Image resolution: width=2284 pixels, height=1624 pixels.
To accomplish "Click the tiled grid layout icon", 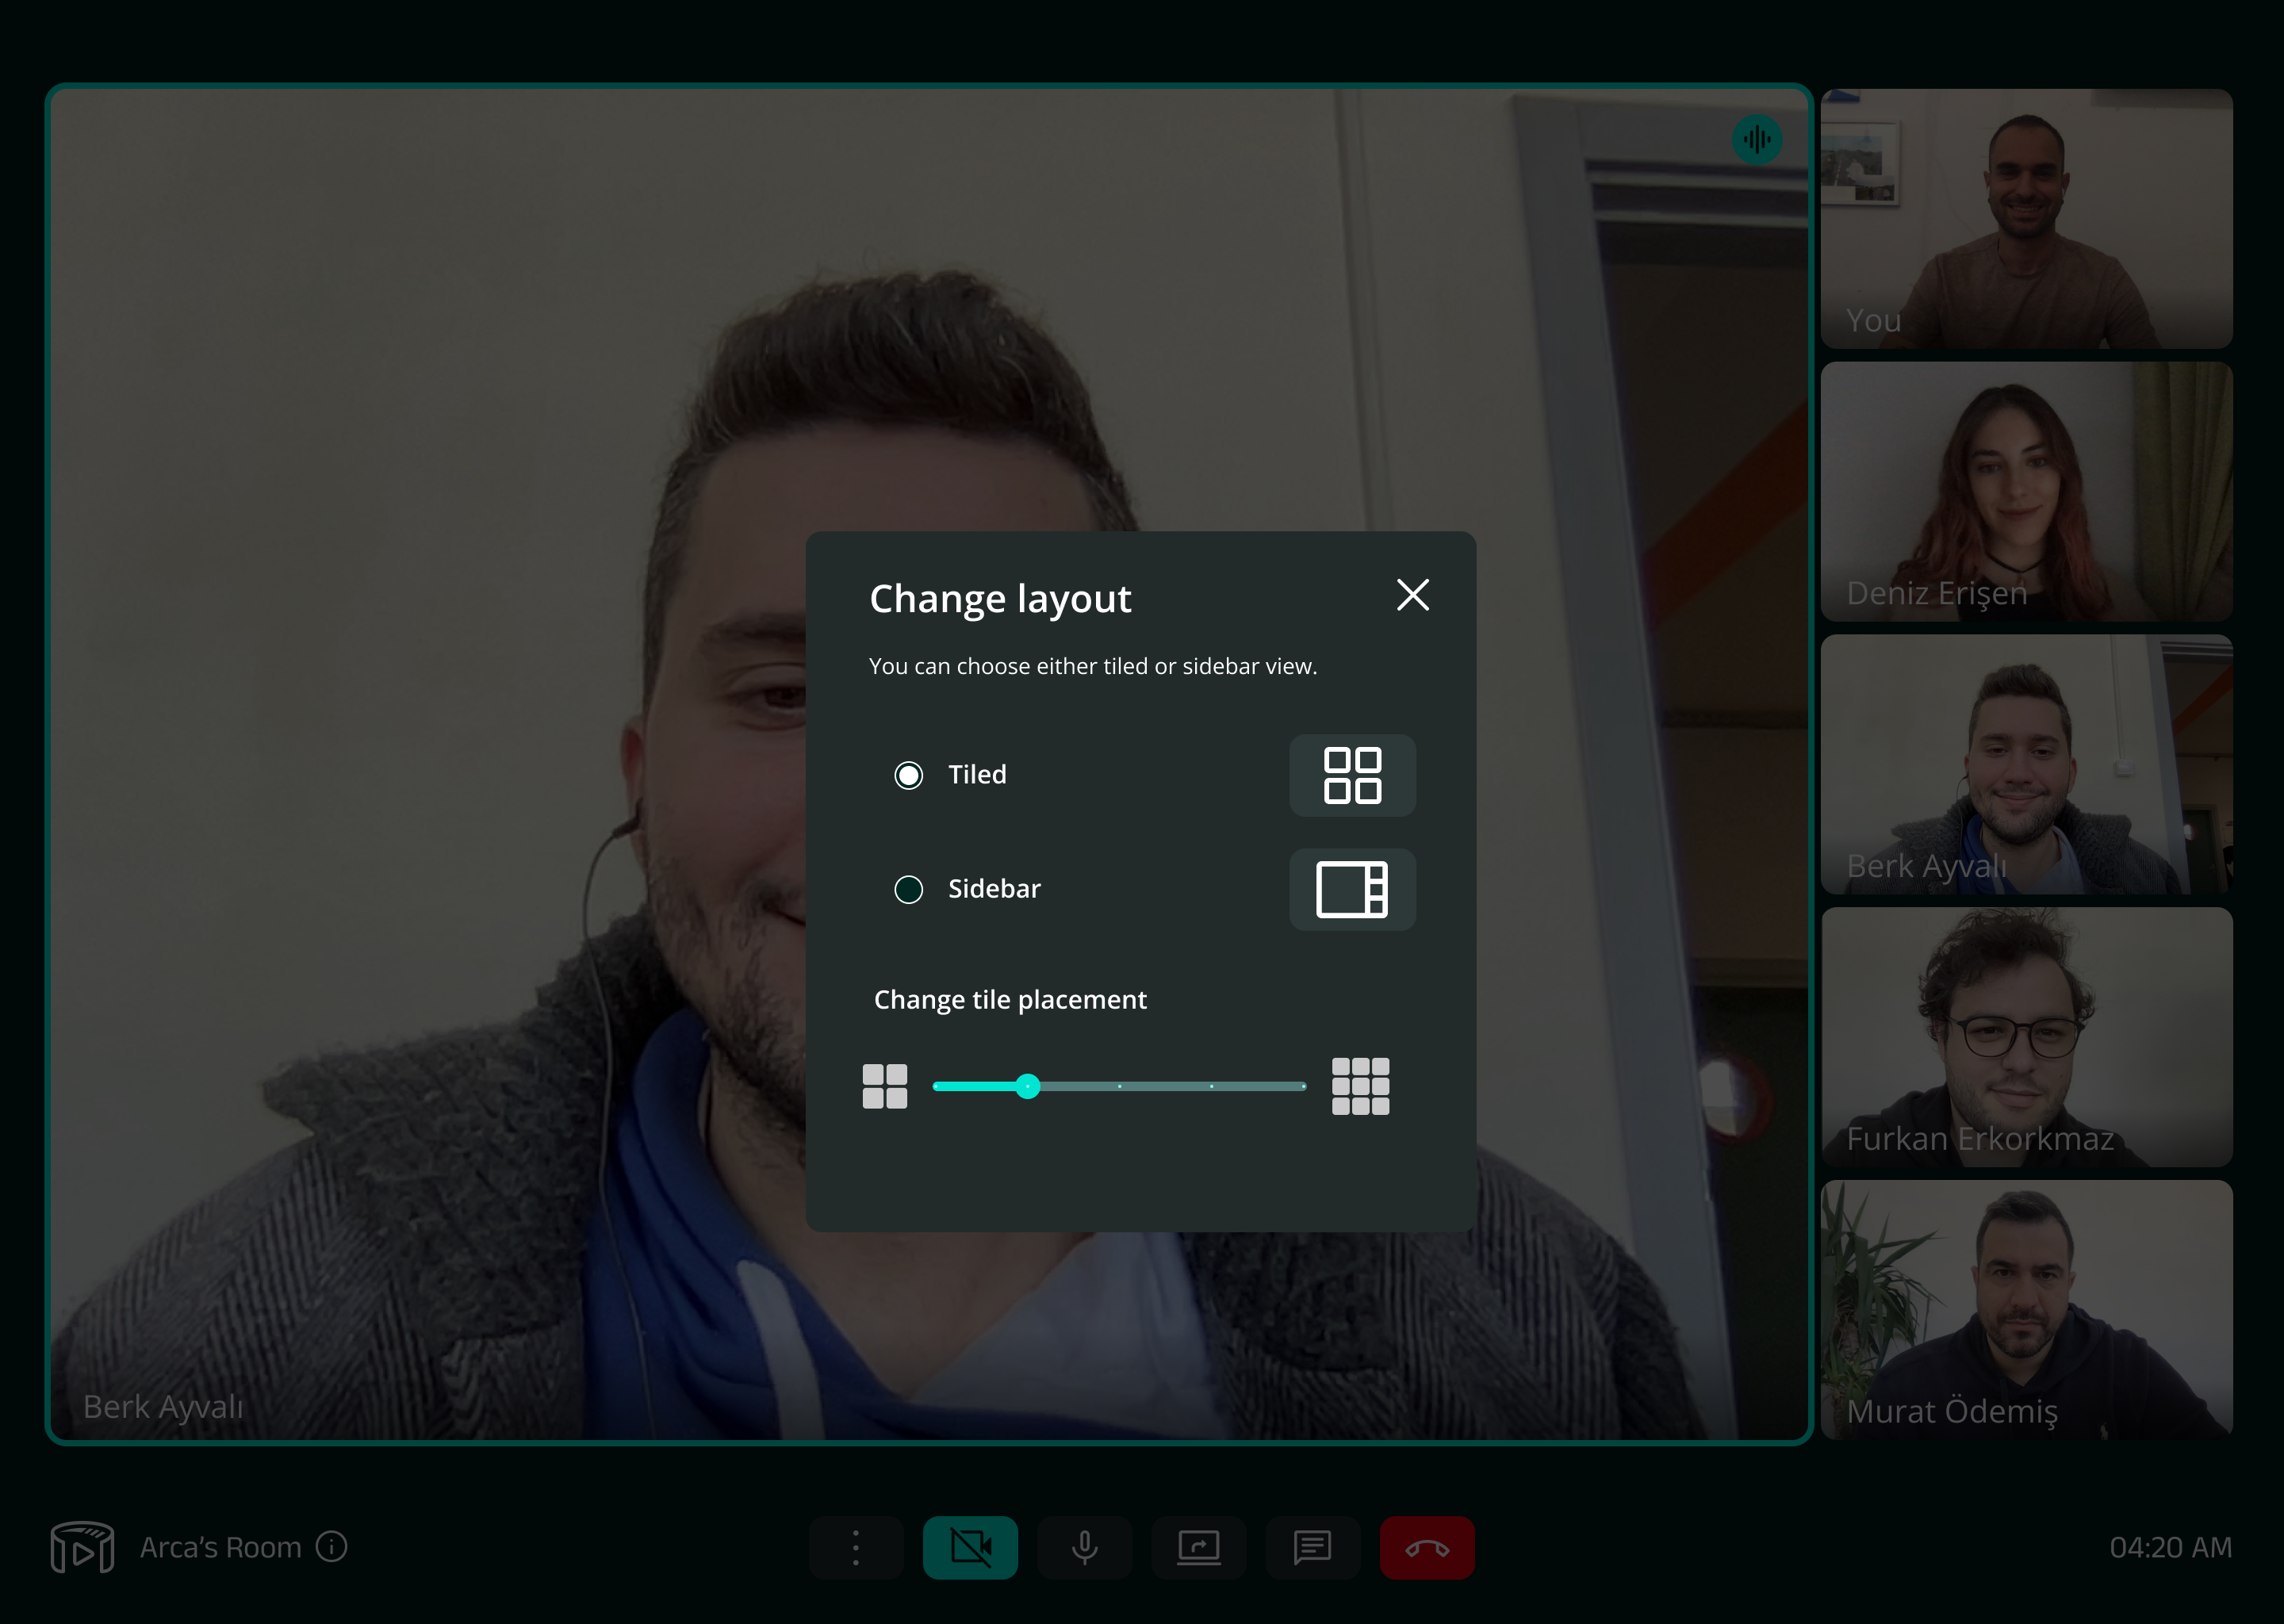I will pyautogui.click(x=1352, y=775).
